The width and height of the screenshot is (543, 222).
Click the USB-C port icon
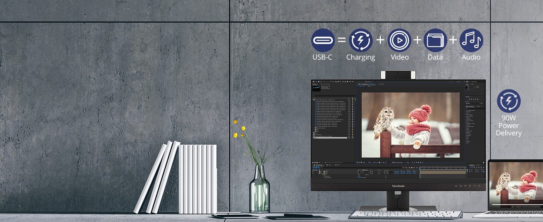pos(323,40)
